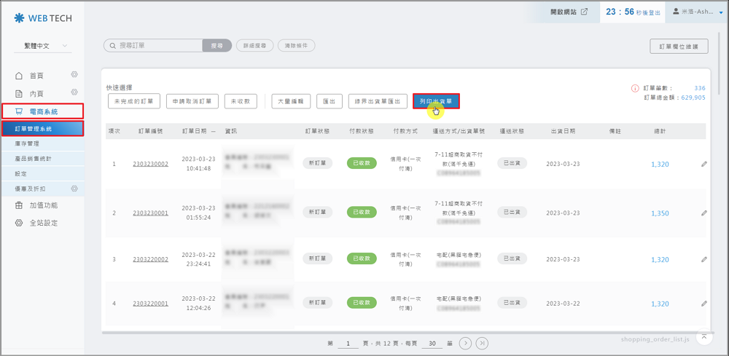Click the edit pencil on the 1,350 order row

click(x=703, y=213)
